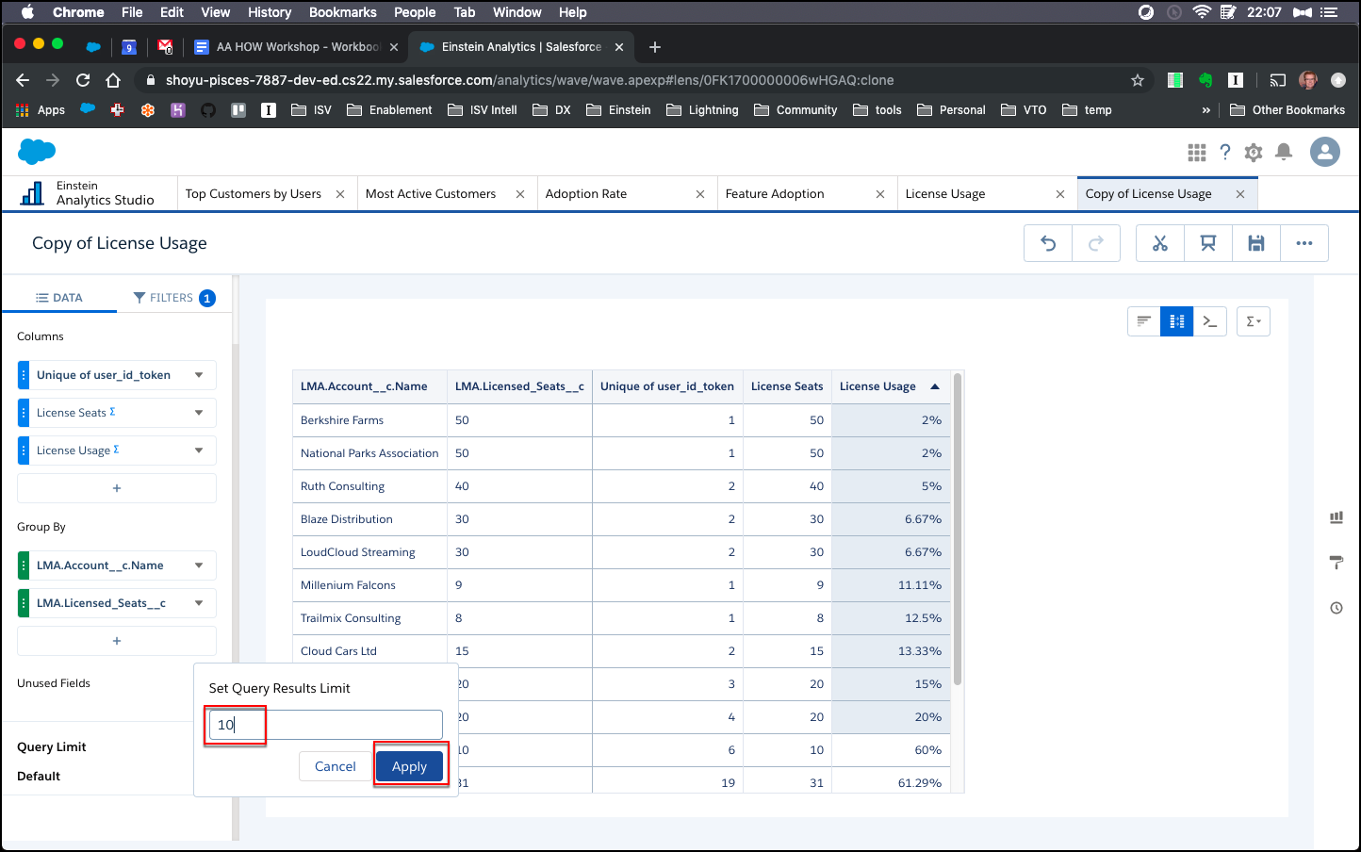Open SAQL query mode icon
The width and height of the screenshot is (1361, 852).
1210,321
